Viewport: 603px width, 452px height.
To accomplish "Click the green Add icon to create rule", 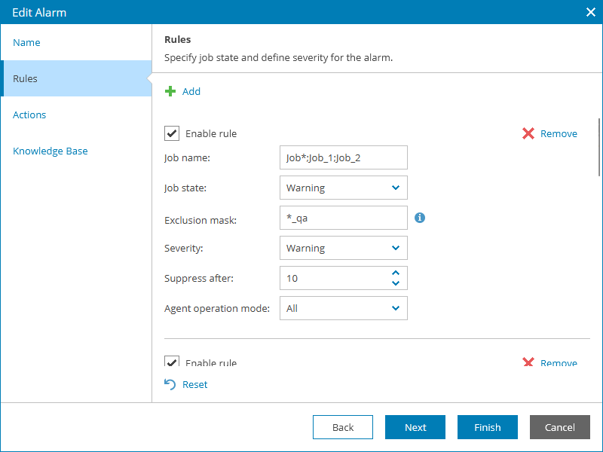I will click(x=172, y=91).
